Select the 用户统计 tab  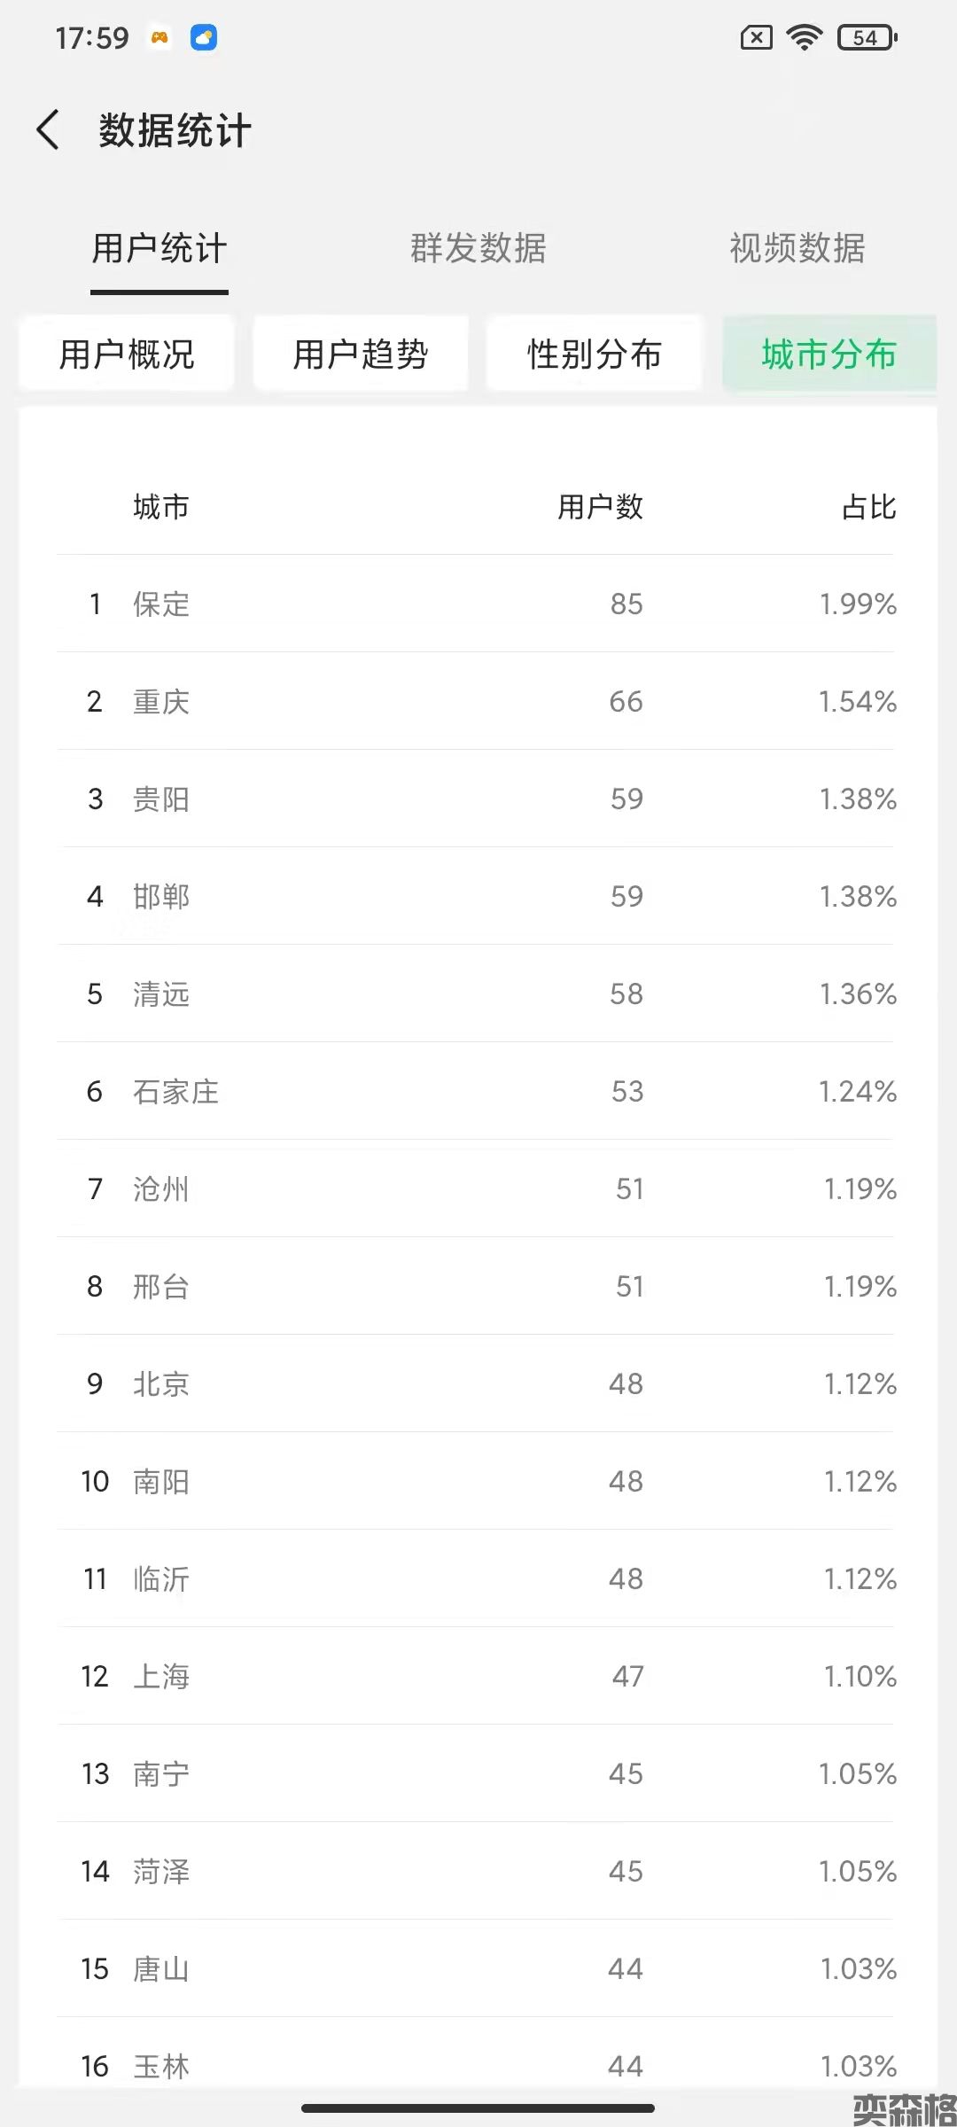(159, 248)
